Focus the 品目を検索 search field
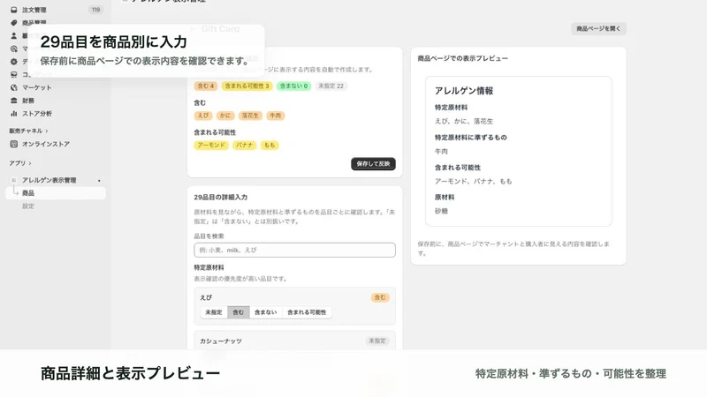 point(294,251)
